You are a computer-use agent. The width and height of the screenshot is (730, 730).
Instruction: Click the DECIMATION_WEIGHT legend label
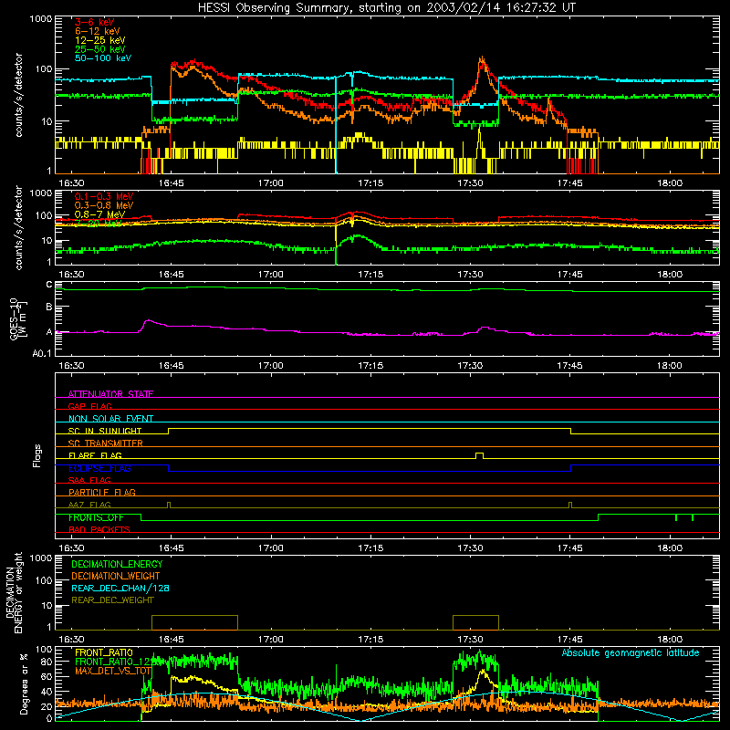point(116,576)
